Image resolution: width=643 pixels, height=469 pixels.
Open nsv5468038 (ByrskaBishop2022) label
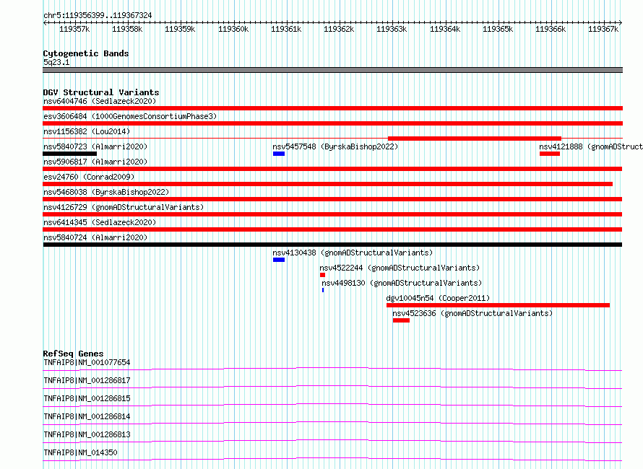pos(106,192)
